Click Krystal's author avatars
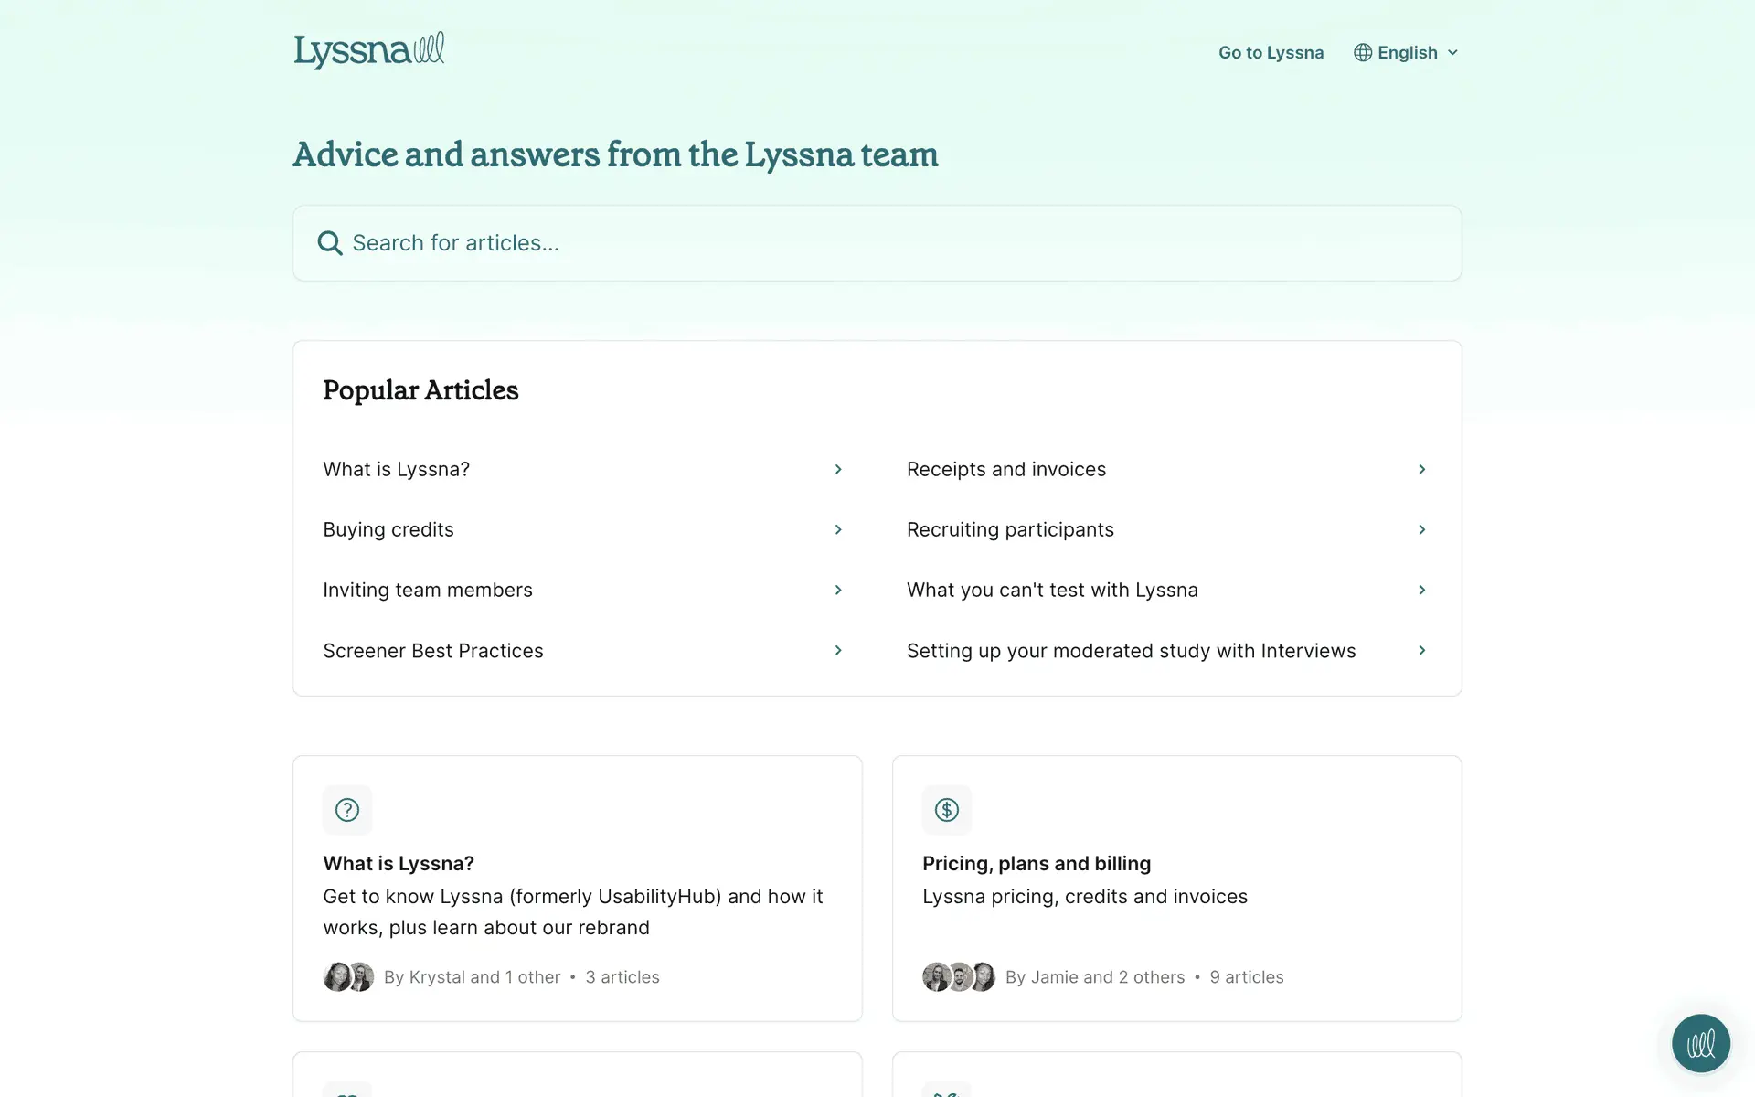Image resolution: width=1755 pixels, height=1097 pixels. pyautogui.click(x=348, y=977)
